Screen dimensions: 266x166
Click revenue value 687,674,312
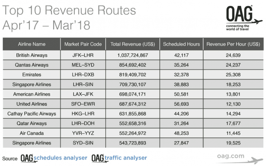click(x=133, y=104)
